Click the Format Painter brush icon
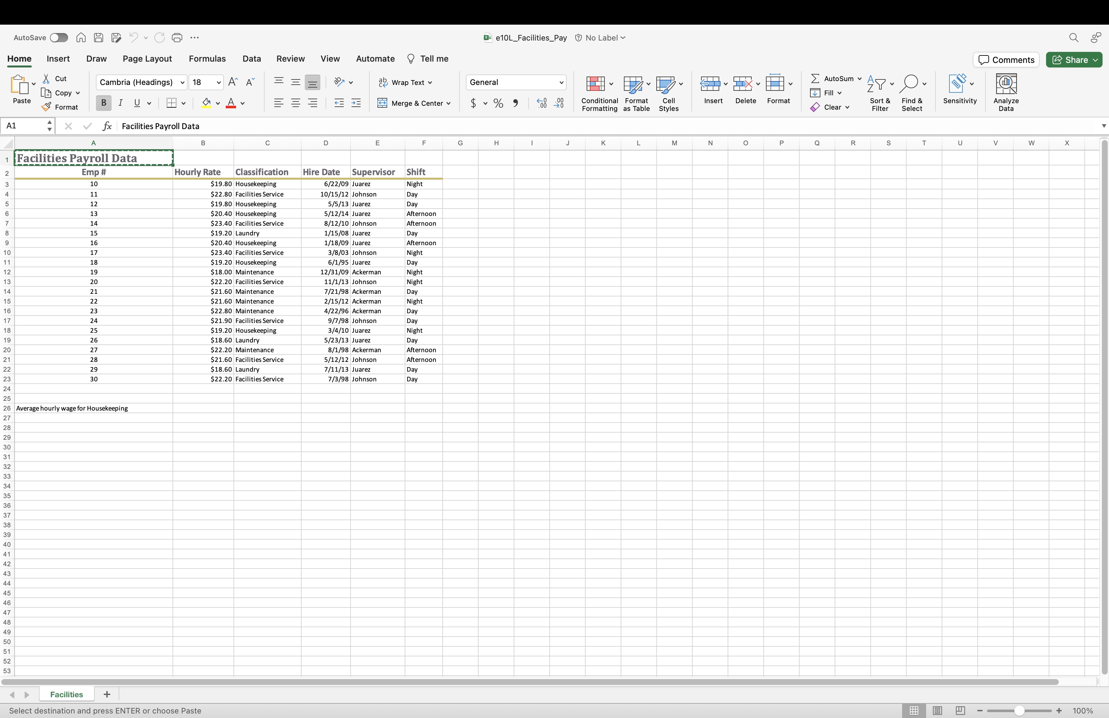 (x=46, y=107)
